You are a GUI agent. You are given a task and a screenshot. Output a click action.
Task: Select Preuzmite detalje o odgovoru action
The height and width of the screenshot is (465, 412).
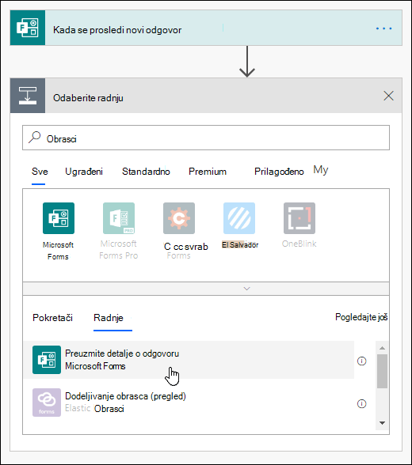tap(189, 360)
